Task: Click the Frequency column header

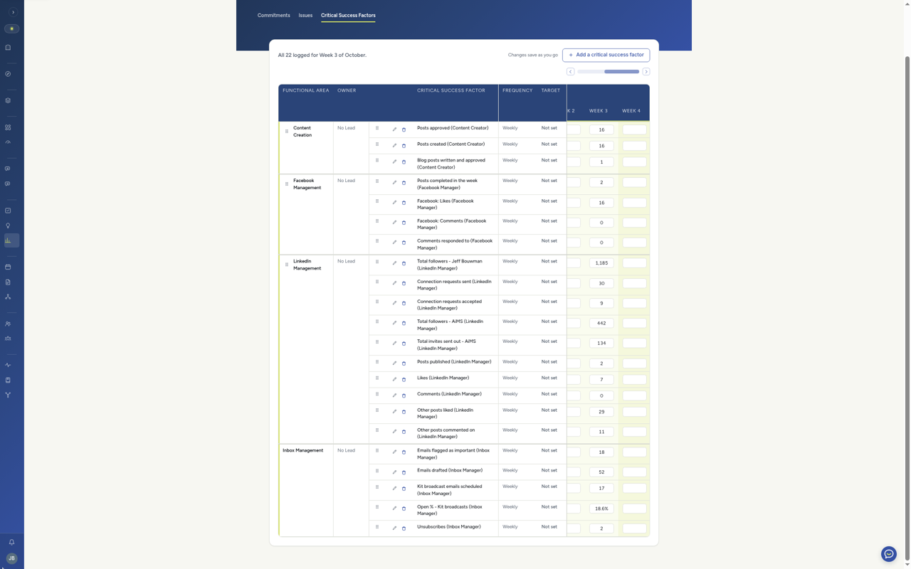Action: point(517,90)
